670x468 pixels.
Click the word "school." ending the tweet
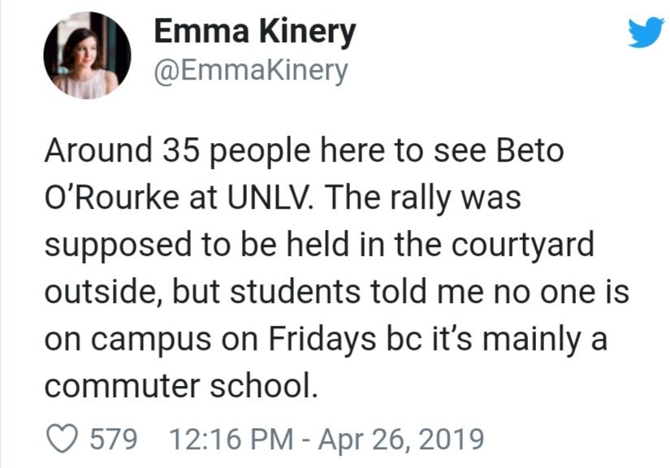pos(262,385)
